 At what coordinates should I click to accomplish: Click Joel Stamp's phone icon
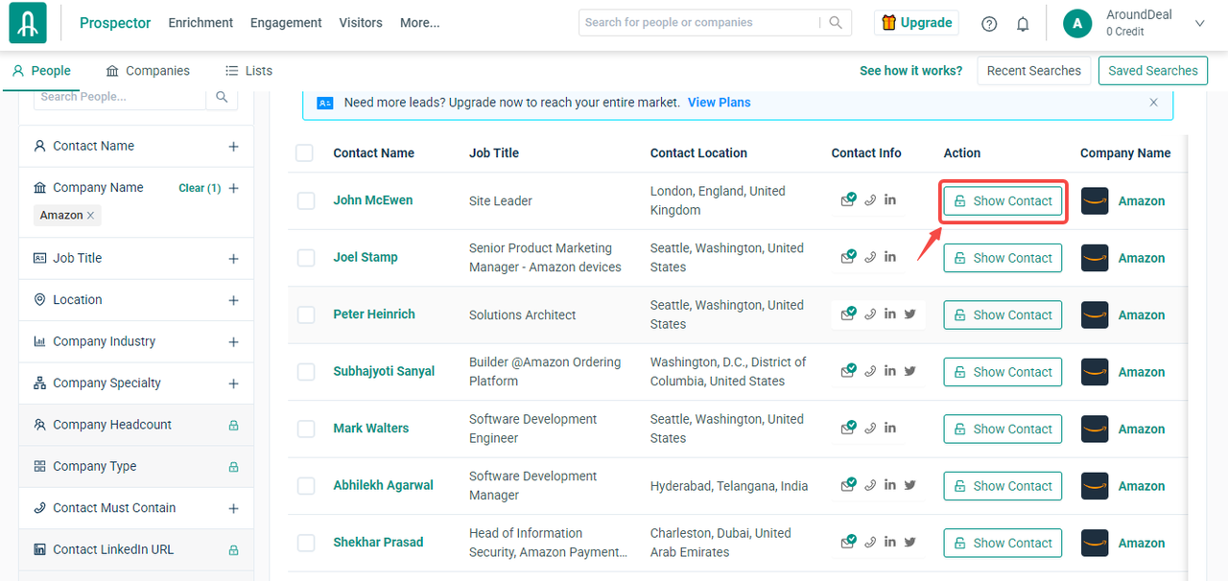coord(870,257)
